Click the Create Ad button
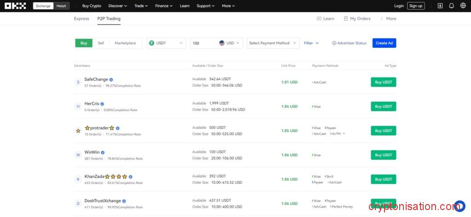Image resolution: width=471 pixels, height=217 pixels. point(384,43)
